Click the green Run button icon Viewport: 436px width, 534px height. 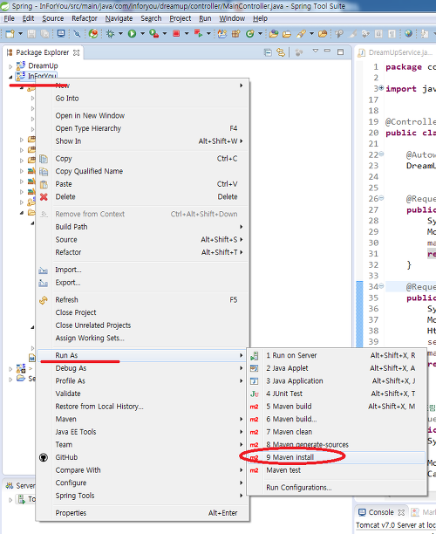[x=132, y=33]
